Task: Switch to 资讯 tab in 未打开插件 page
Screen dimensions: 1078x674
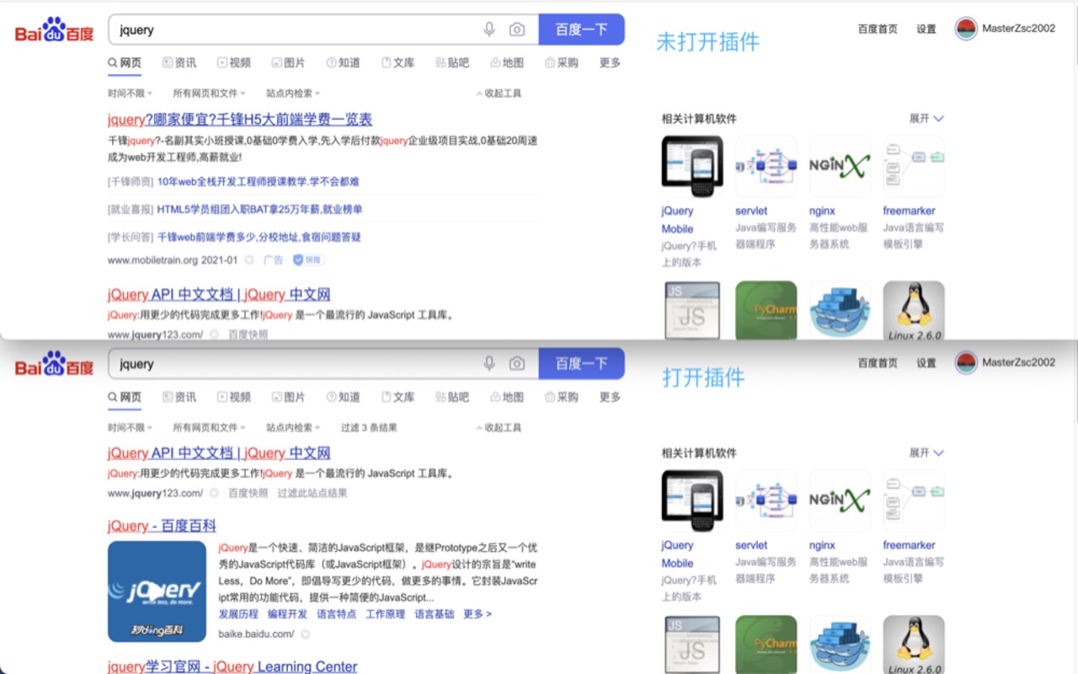Action: point(179,62)
